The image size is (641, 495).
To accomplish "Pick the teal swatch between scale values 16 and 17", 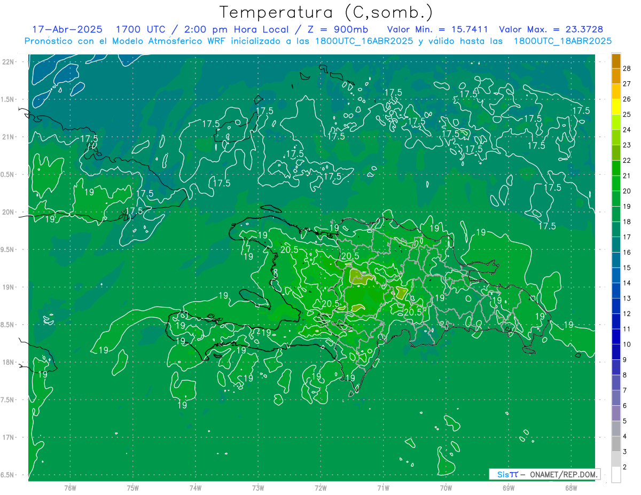I will point(616,245).
